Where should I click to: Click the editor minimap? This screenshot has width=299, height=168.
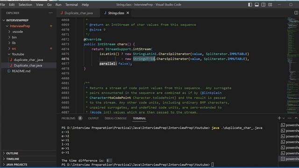(x=292, y=65)
